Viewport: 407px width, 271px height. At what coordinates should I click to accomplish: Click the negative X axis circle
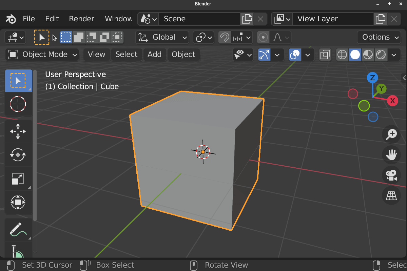[x=353, y=93]
